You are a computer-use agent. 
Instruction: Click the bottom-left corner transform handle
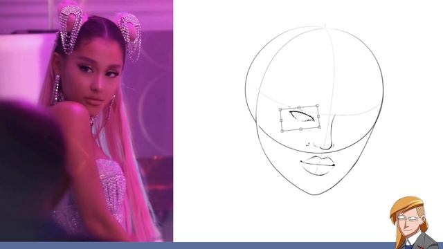click(282, 131)
